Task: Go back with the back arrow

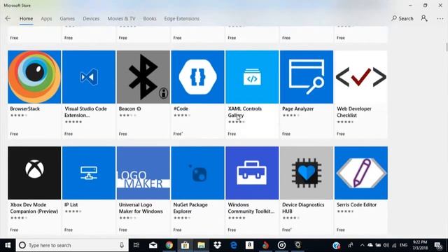Action: pos(8,19)
